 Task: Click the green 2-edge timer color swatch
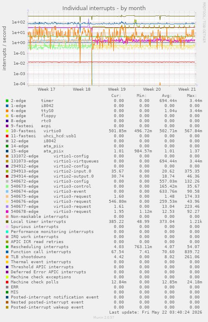(x=7, y=101)
